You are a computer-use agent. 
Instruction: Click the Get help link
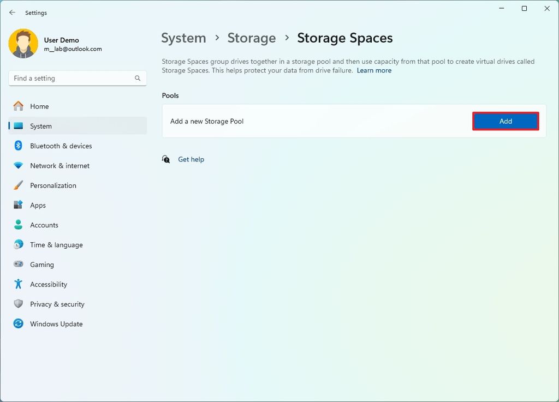[x=191, y=159]
